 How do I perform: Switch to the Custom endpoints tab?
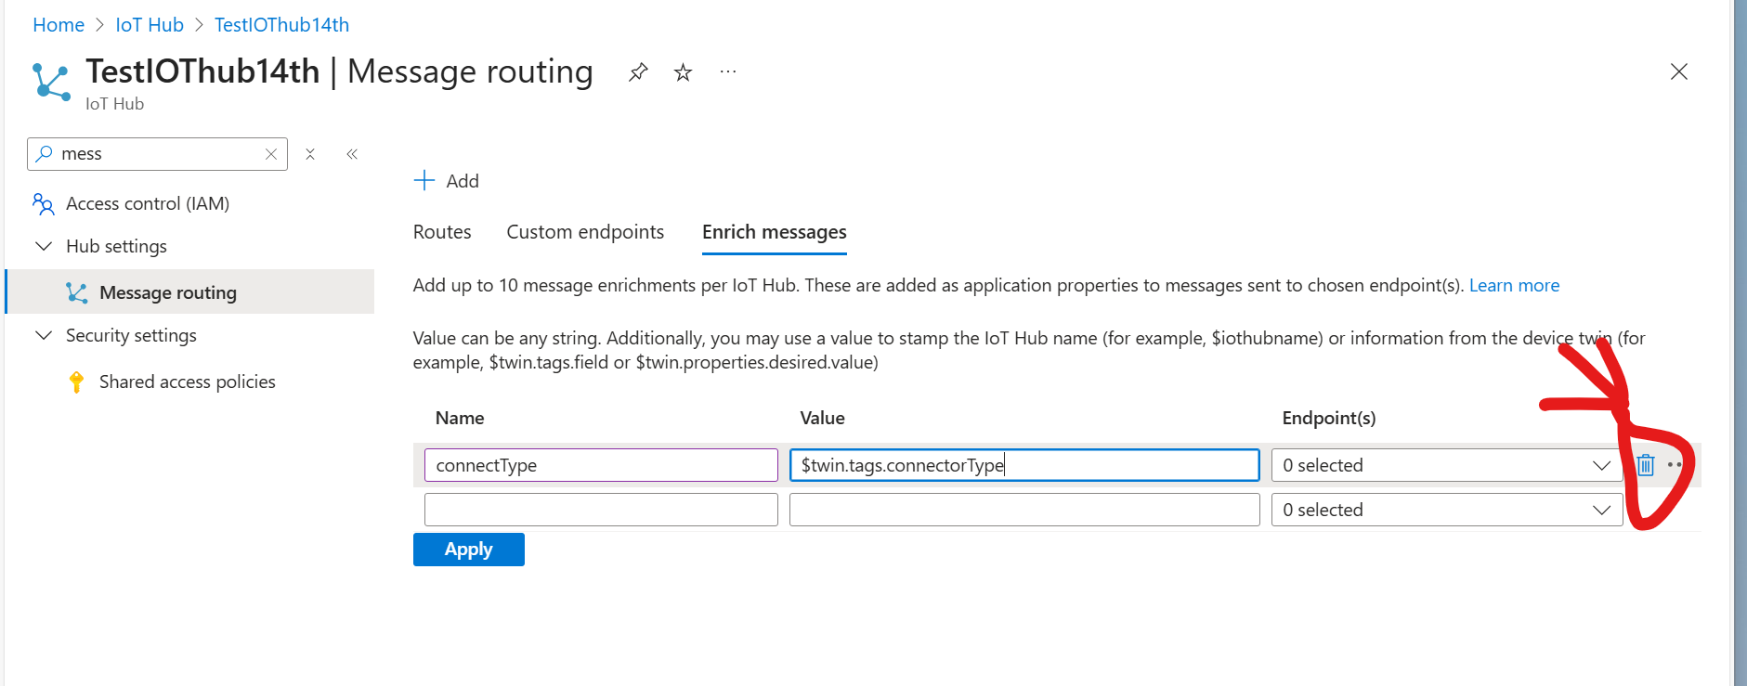pos(585,232)
